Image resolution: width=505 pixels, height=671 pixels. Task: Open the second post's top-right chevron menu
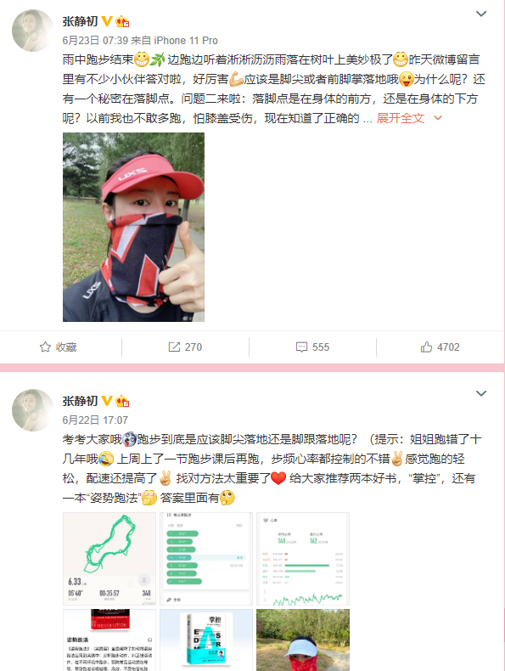pos(481,393)
